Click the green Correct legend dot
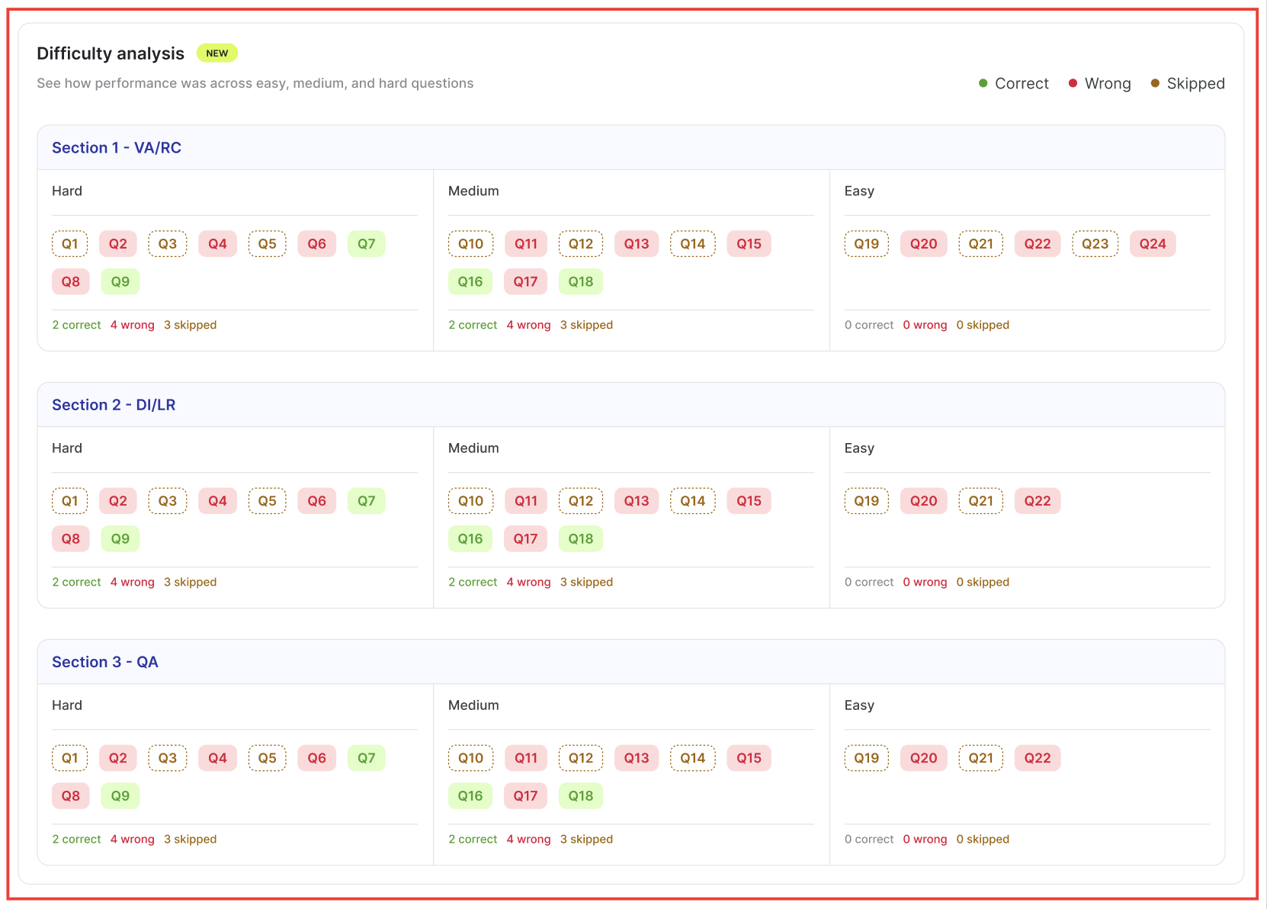The width and height of the screenshot is (1267, 909). click(983, 83)
